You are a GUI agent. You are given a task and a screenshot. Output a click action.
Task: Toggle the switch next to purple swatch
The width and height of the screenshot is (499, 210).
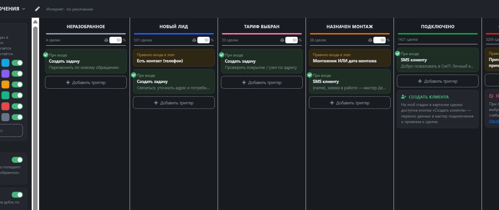point(17,73)
